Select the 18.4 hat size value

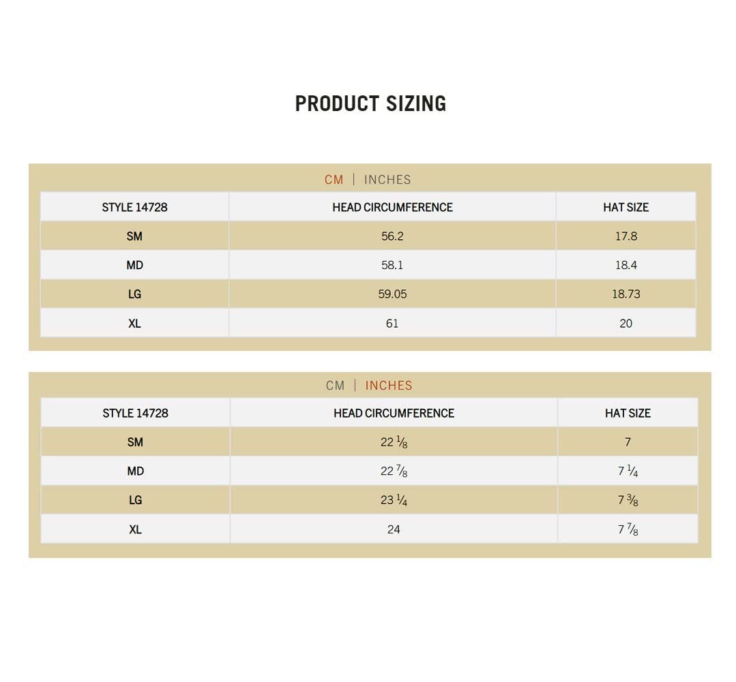coord(625,265)
